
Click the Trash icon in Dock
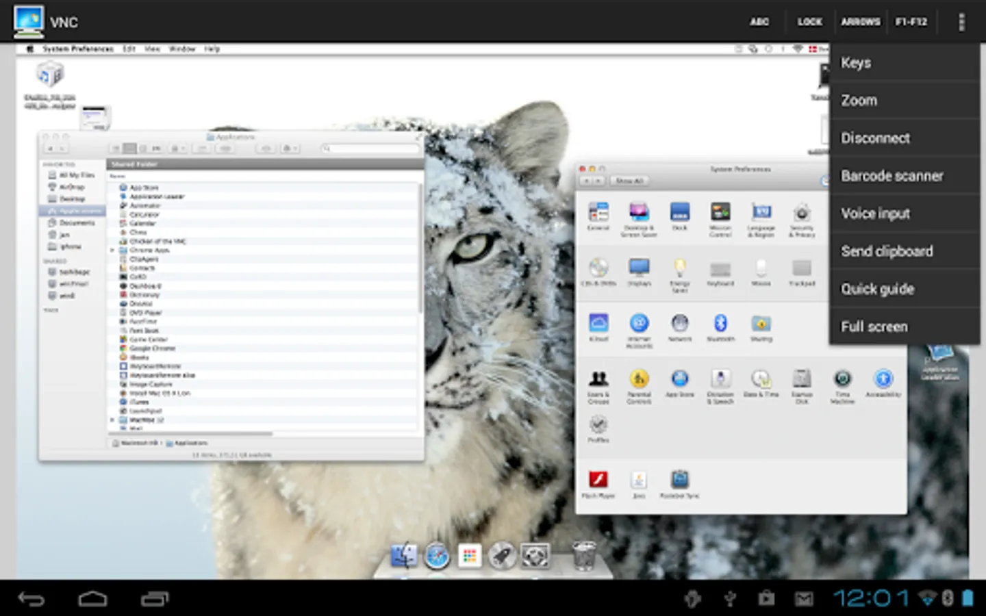coord(583,556)
